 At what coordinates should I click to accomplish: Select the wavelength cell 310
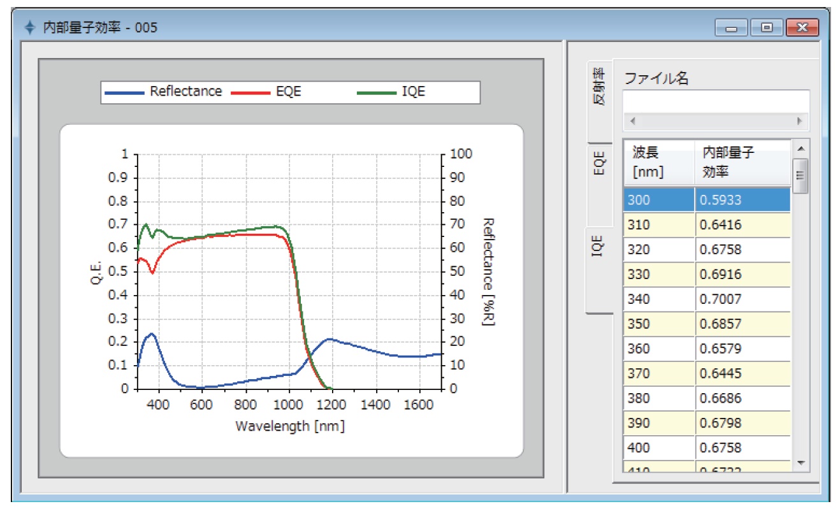pos(659,224)
